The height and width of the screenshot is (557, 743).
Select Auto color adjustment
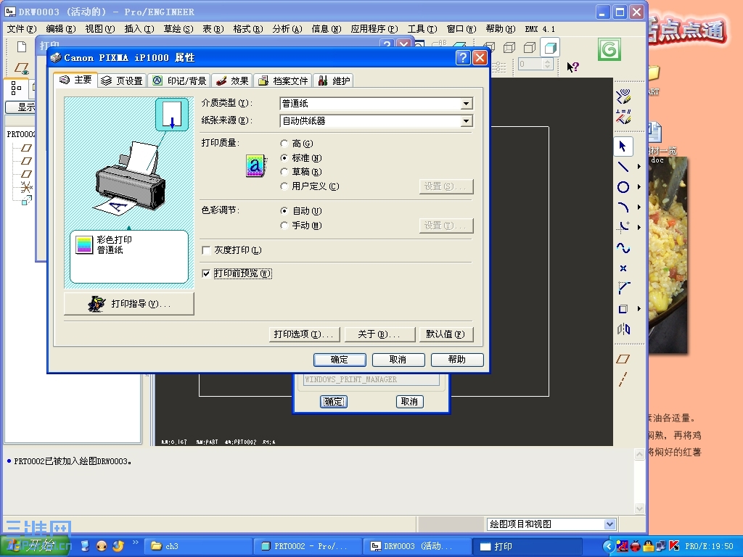(284, 211)
